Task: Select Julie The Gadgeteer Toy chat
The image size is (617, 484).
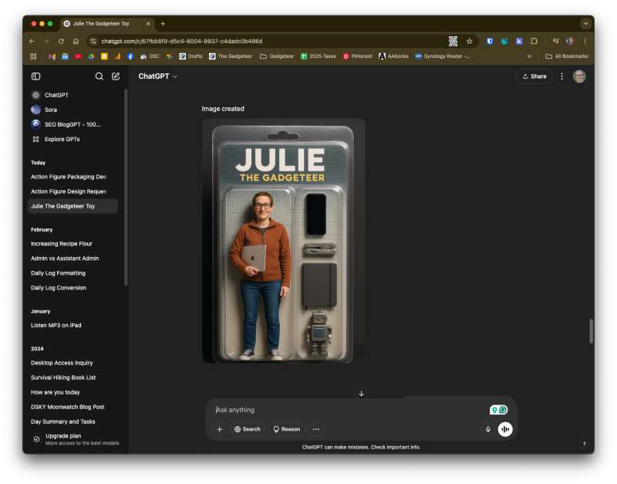Action: click(72, 206)
